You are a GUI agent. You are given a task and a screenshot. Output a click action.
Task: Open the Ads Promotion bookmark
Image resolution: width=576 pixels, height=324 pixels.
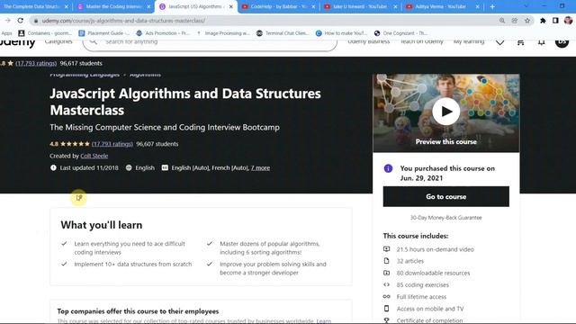tap(163, 33)
